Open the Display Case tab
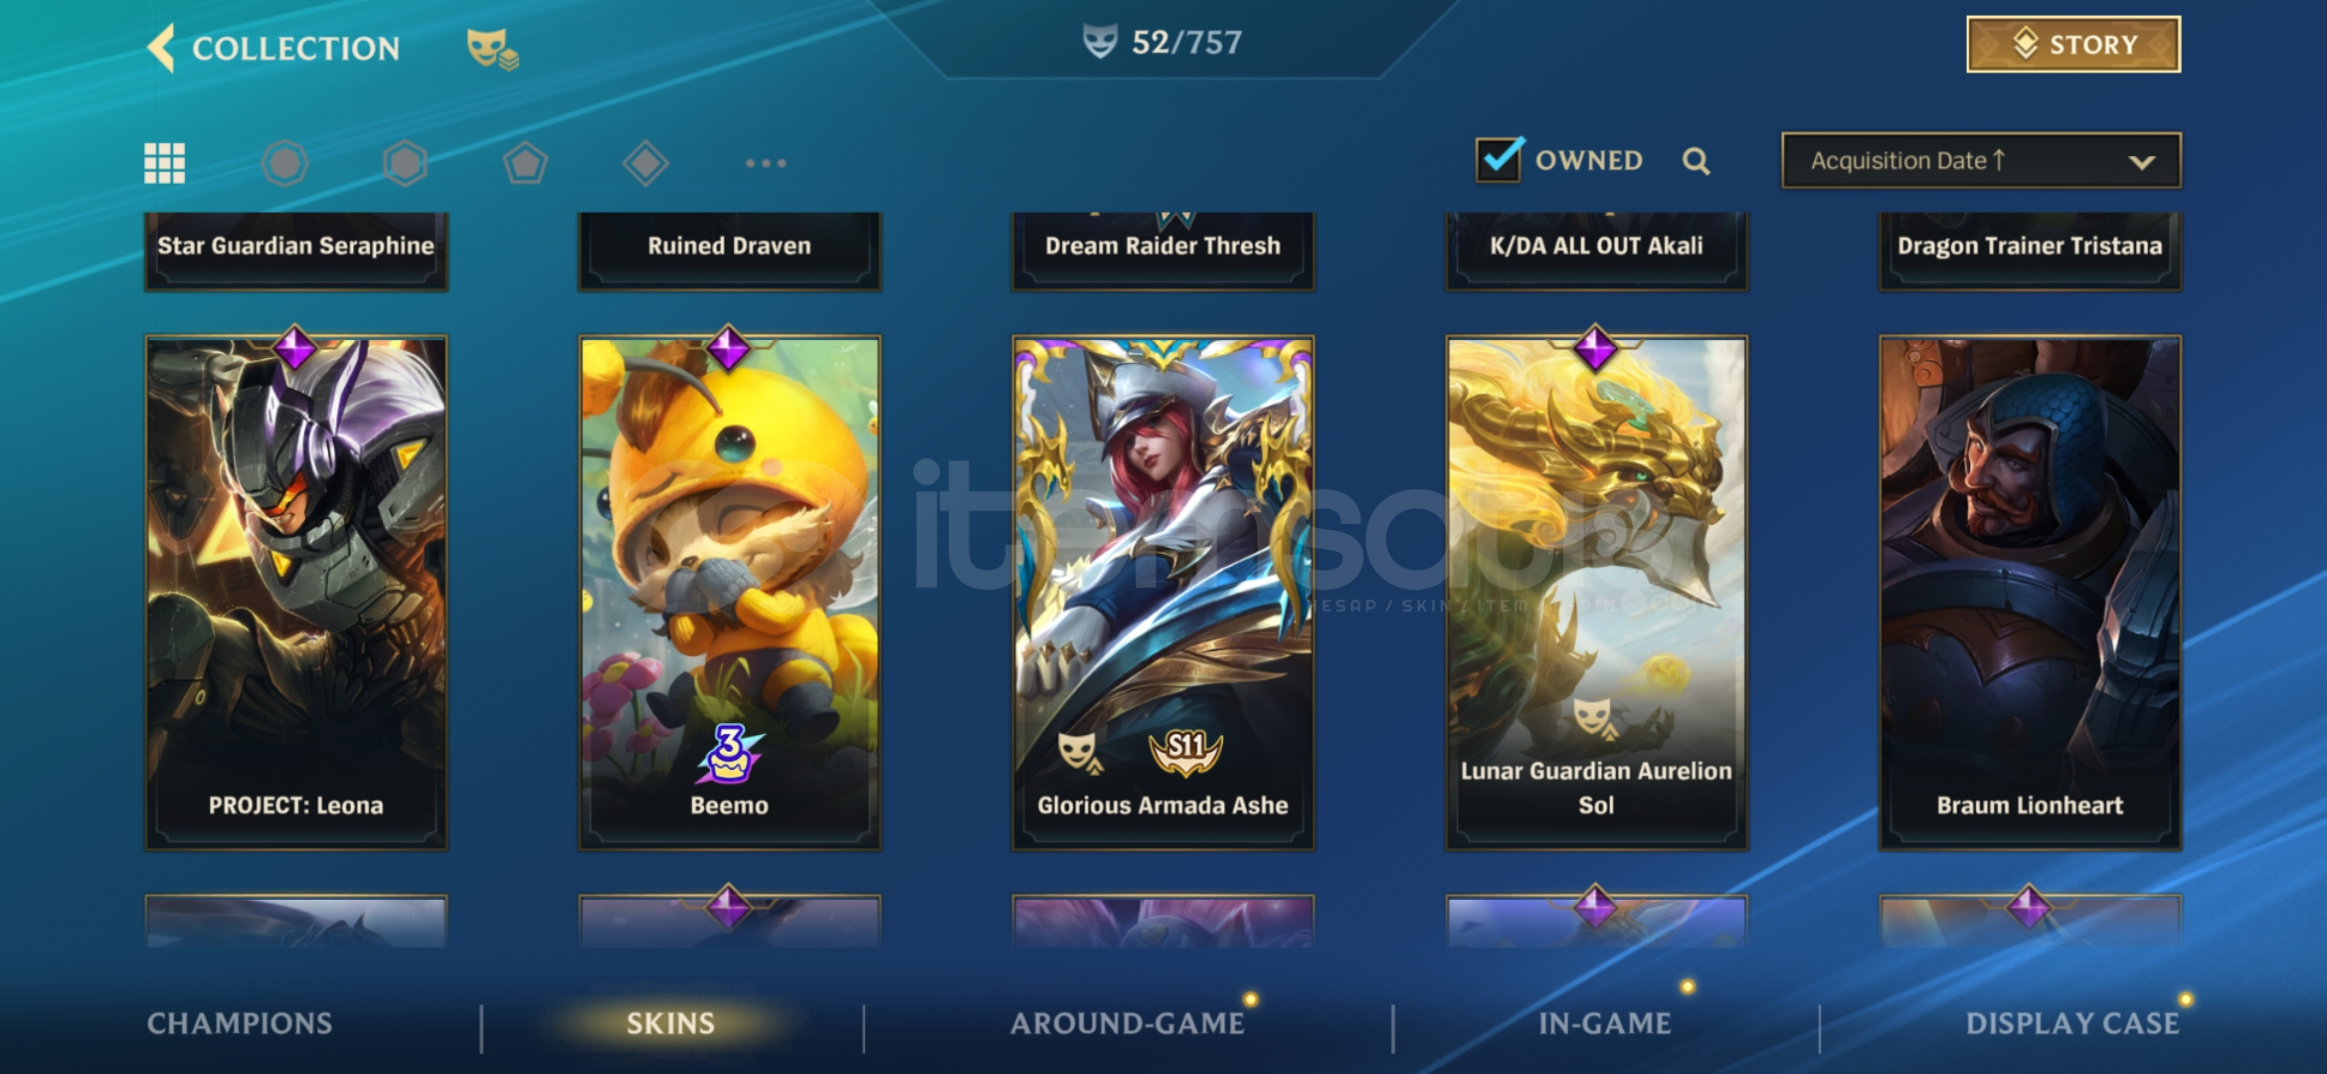 [x=2072, y=1023]
